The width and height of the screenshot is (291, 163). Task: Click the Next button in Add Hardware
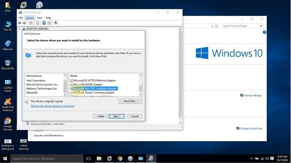[x=116, y=116]
